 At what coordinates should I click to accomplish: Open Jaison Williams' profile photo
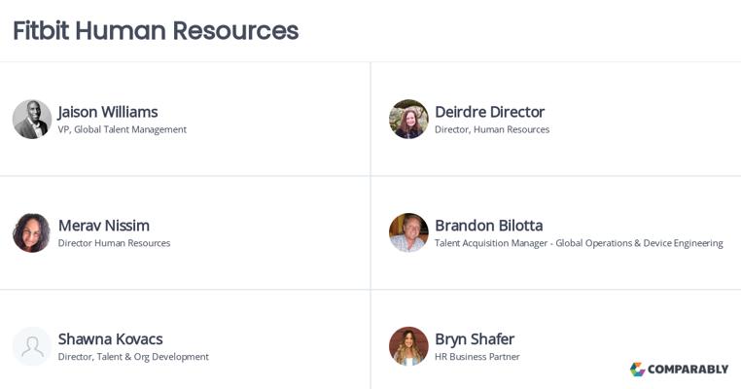pyautogui.click(x=32, y=119)
